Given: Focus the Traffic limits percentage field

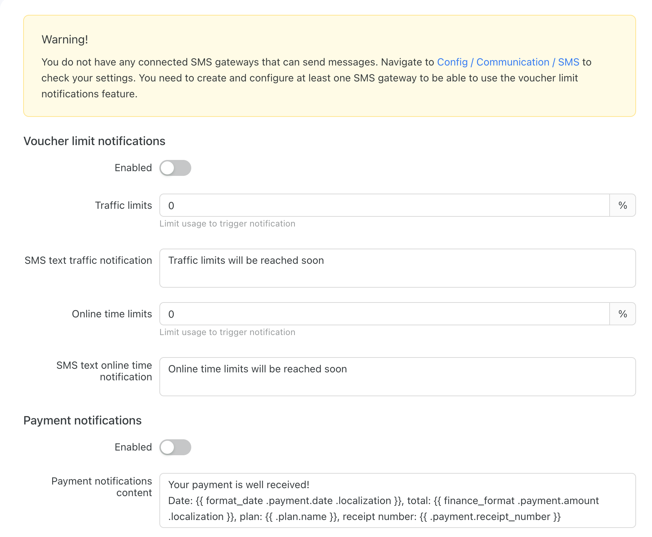Looking at the screenshot, I should tap(385, 205).
